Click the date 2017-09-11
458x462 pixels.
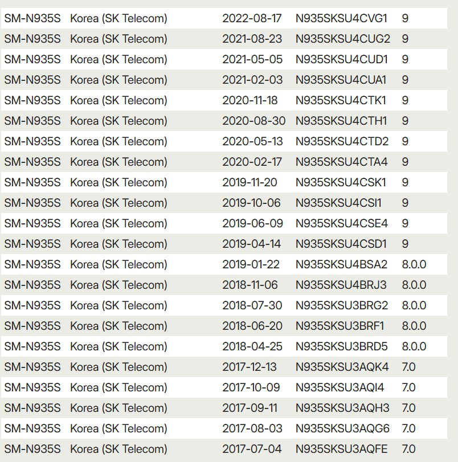point(250,408)
